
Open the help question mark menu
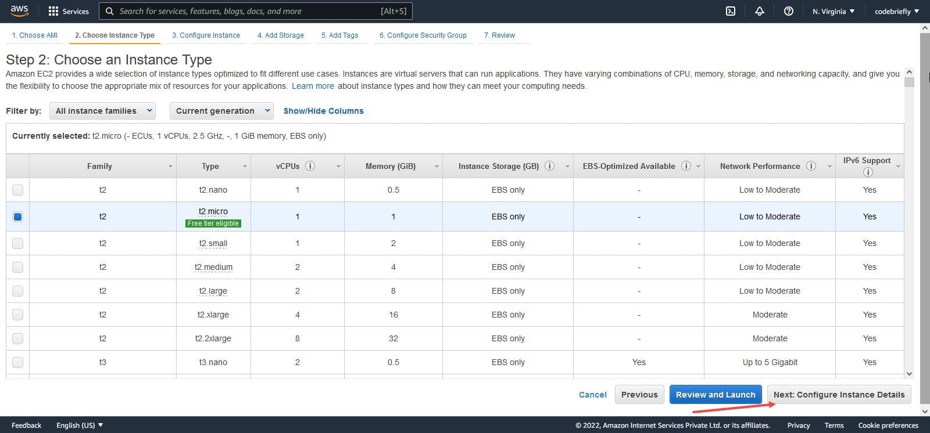click(x=789, y=11)
